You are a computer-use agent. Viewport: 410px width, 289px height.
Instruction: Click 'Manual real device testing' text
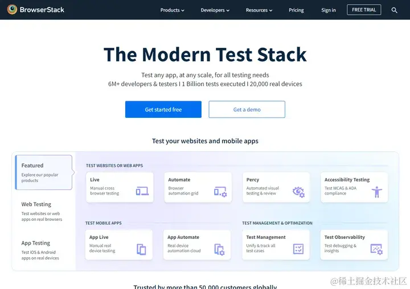pyautogui.click(x=102, y=248)
